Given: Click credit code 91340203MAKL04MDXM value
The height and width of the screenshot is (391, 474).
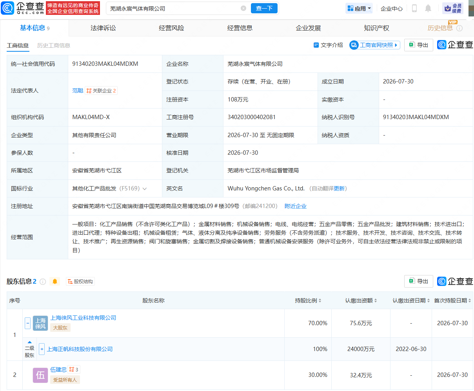Looking at the screenshot, I should point(105,64).
